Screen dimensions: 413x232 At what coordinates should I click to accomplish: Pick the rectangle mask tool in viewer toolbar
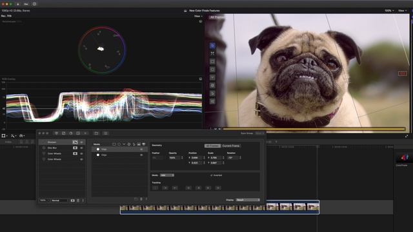212,62
